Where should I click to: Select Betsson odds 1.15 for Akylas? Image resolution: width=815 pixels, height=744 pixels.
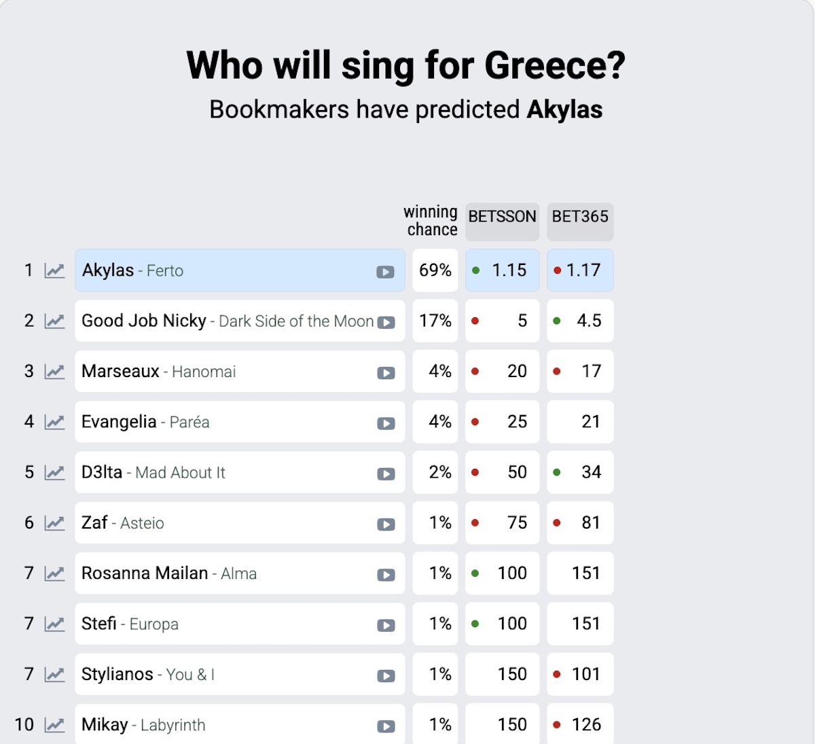coord(503,270)
